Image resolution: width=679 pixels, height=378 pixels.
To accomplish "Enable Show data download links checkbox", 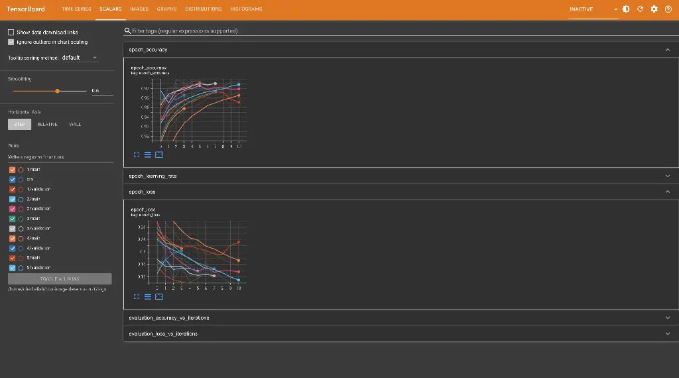I will click(11, 32).
